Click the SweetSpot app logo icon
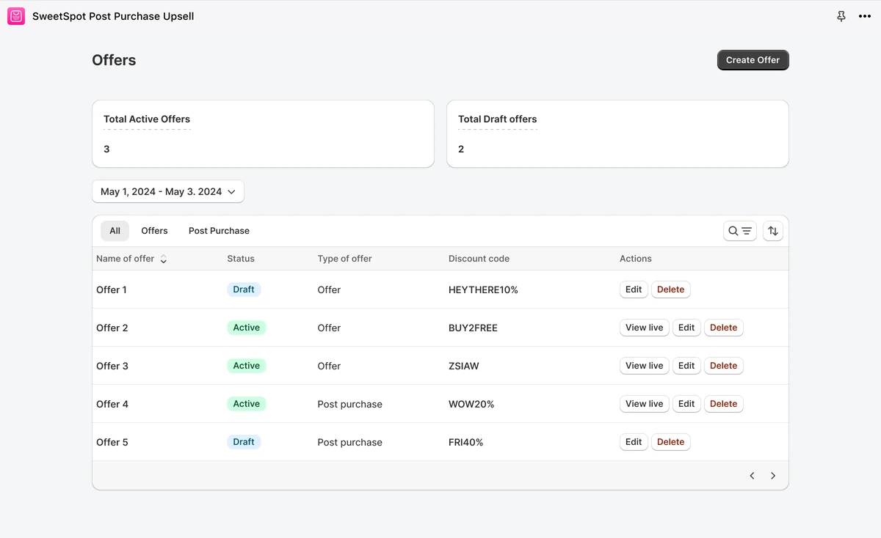The height and width of the screenshot is (538, 881). pyautogui.click(x=16, y=16)
